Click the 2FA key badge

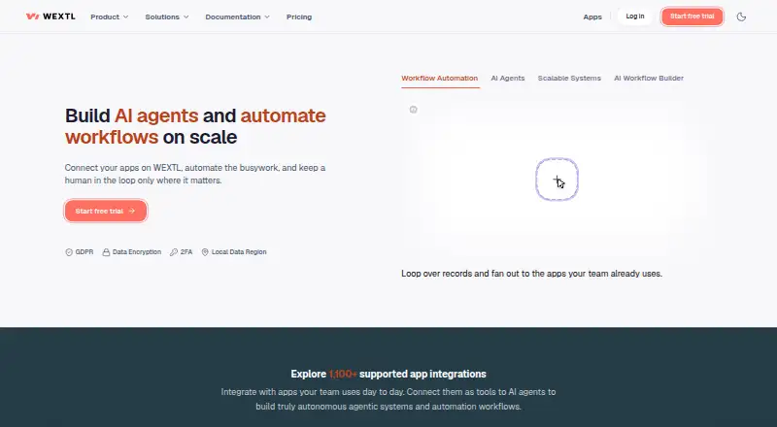[181, 252]
